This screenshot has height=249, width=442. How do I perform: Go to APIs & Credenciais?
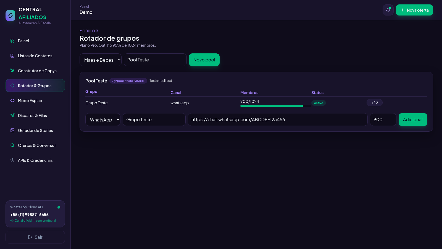[35, 160]
